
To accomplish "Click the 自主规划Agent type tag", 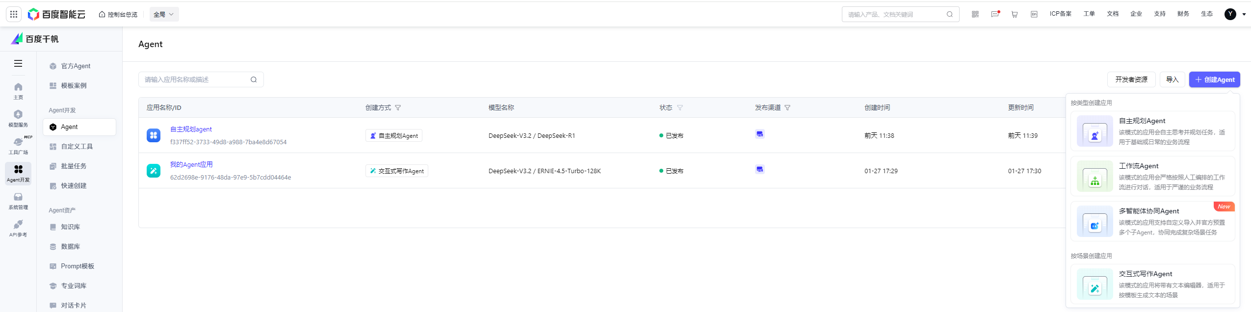I will pyautogui.click(x=394, y=135).
